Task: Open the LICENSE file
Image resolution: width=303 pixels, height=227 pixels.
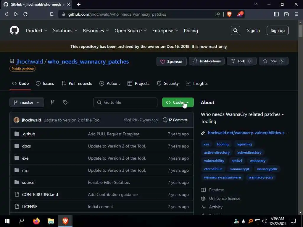Action: (30, 207)
